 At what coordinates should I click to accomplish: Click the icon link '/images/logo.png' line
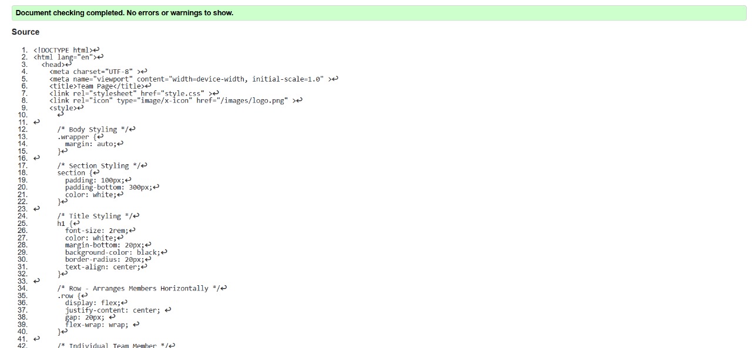pyautogui.click(x=172, y=100)
